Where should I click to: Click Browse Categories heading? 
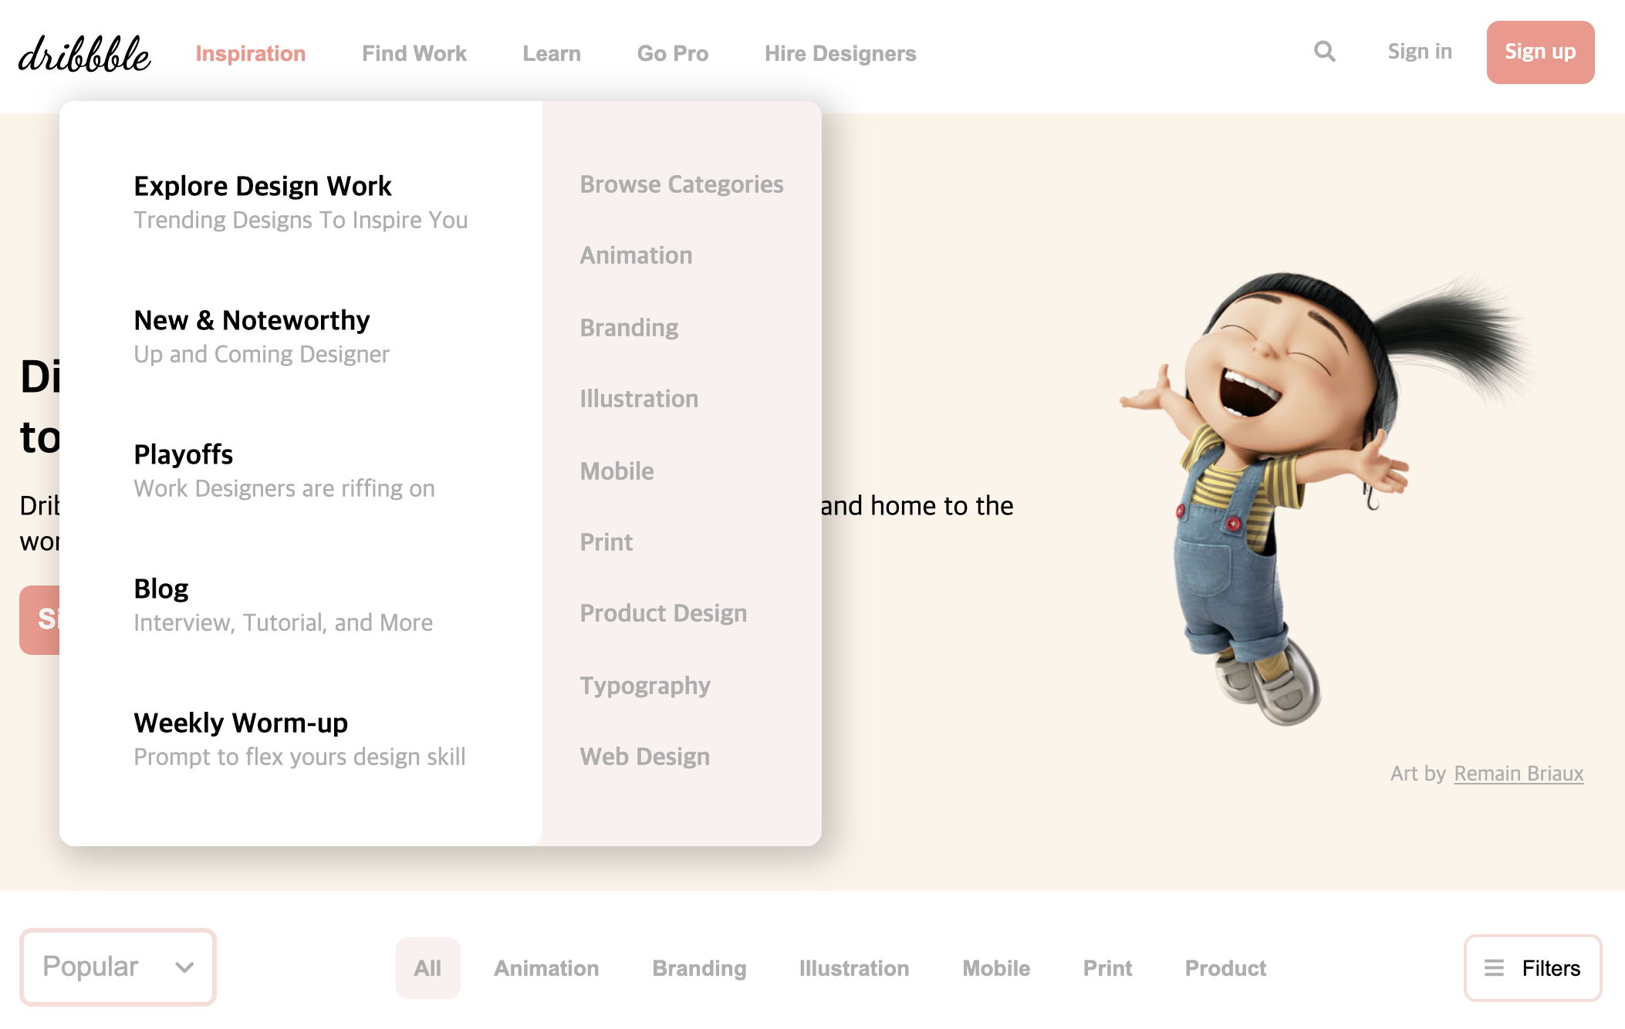pyautogui.click(x=681, y=184)
